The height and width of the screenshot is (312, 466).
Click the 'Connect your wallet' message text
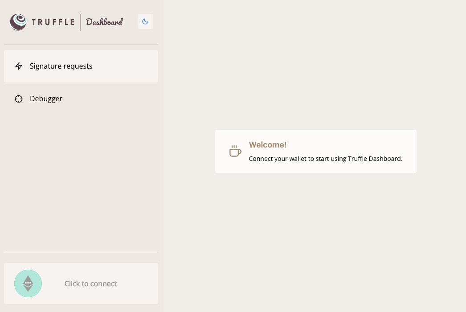(325, 159)
